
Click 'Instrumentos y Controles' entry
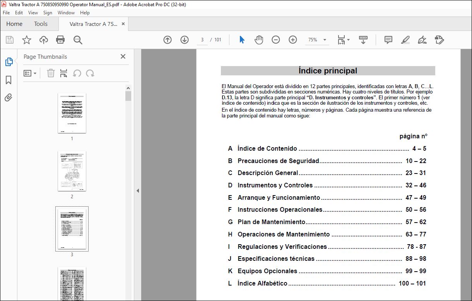[x=327, y=185]
